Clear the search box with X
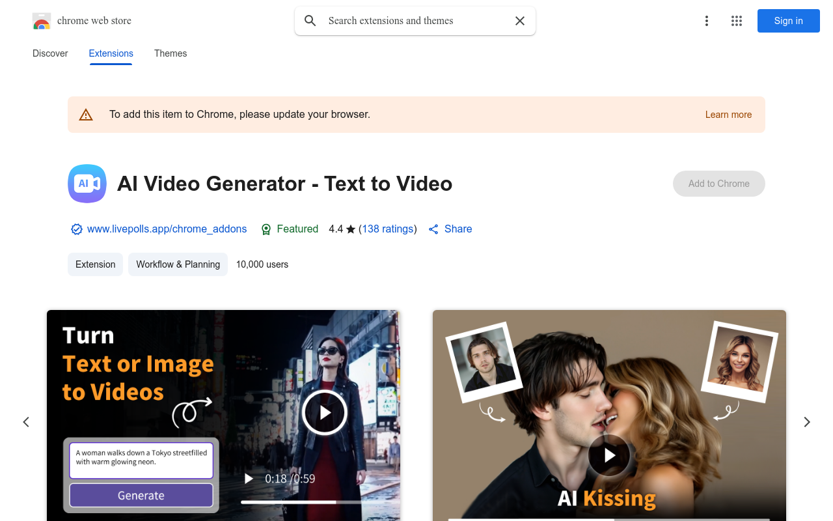Screen dimensions: 833x521 click(x=520, y=21)
